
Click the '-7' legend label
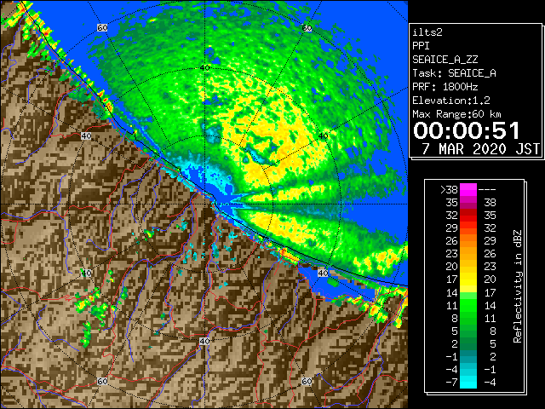point(451,383)
